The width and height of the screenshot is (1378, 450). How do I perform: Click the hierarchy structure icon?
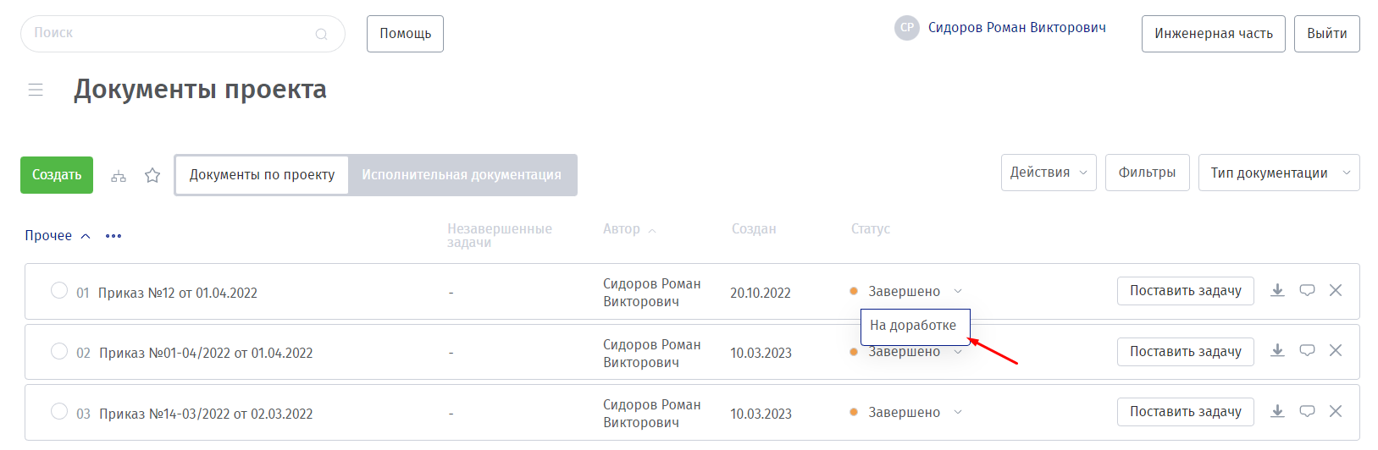click(119, 176)
